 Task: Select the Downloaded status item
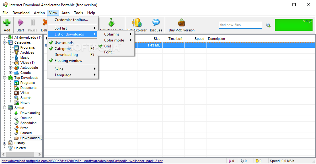[31, 138]
